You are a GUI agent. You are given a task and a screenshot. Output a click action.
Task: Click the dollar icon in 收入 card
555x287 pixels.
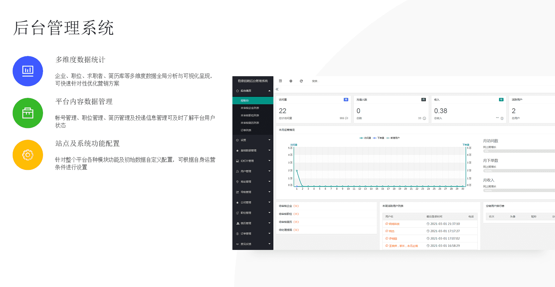pos(502,118)
